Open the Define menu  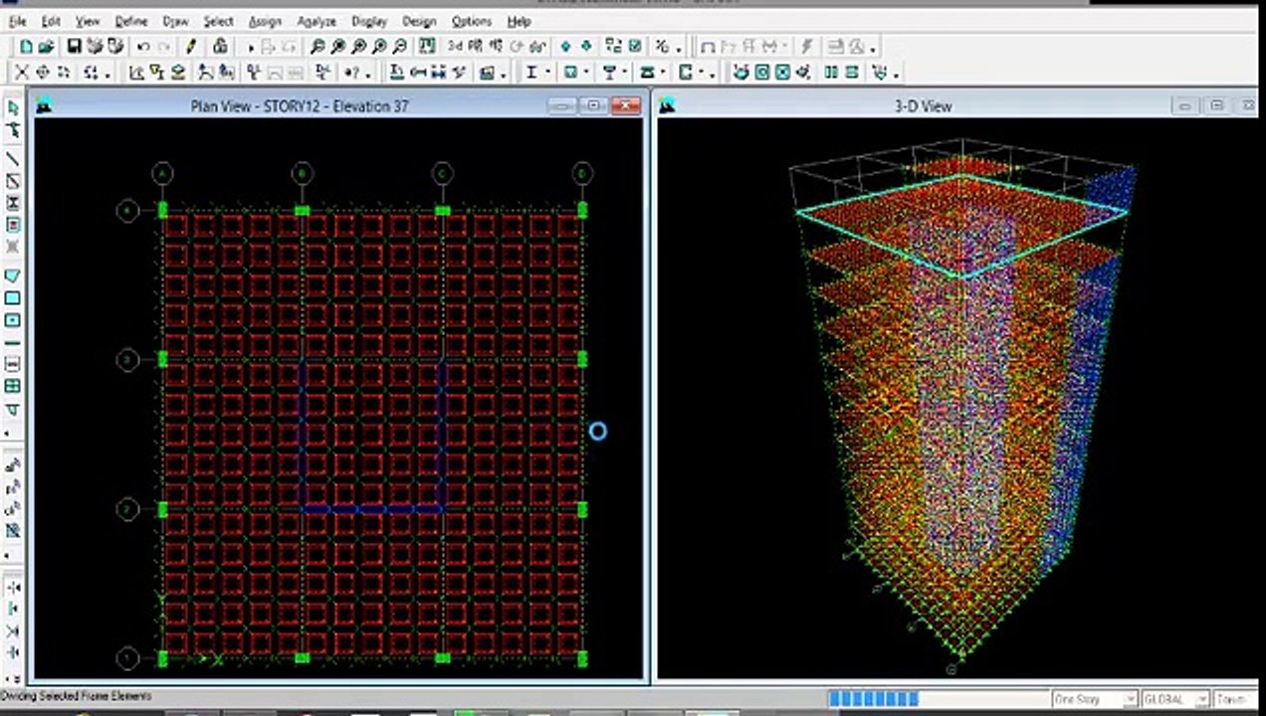point(131,21)
